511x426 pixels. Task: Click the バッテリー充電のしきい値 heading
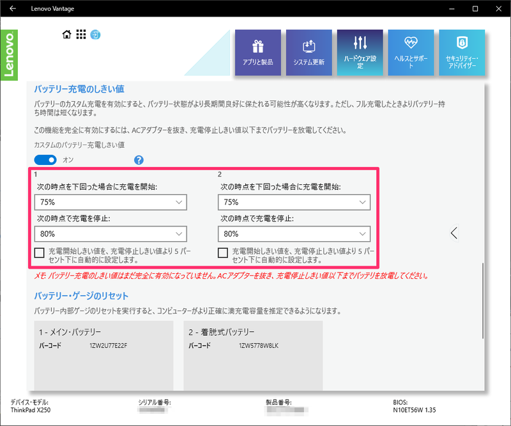tap(79, 89)
